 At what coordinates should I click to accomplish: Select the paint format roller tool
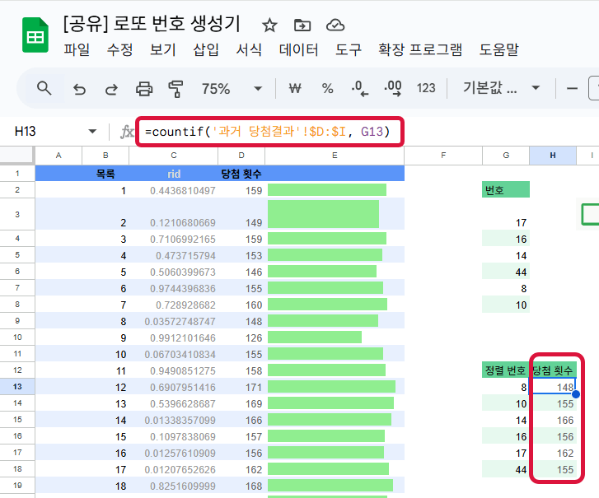click(175, 88)
